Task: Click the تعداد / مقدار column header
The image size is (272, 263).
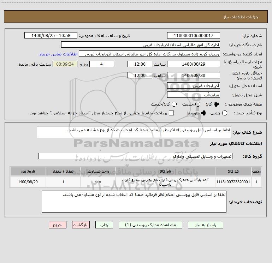Action: pos(63,172)
